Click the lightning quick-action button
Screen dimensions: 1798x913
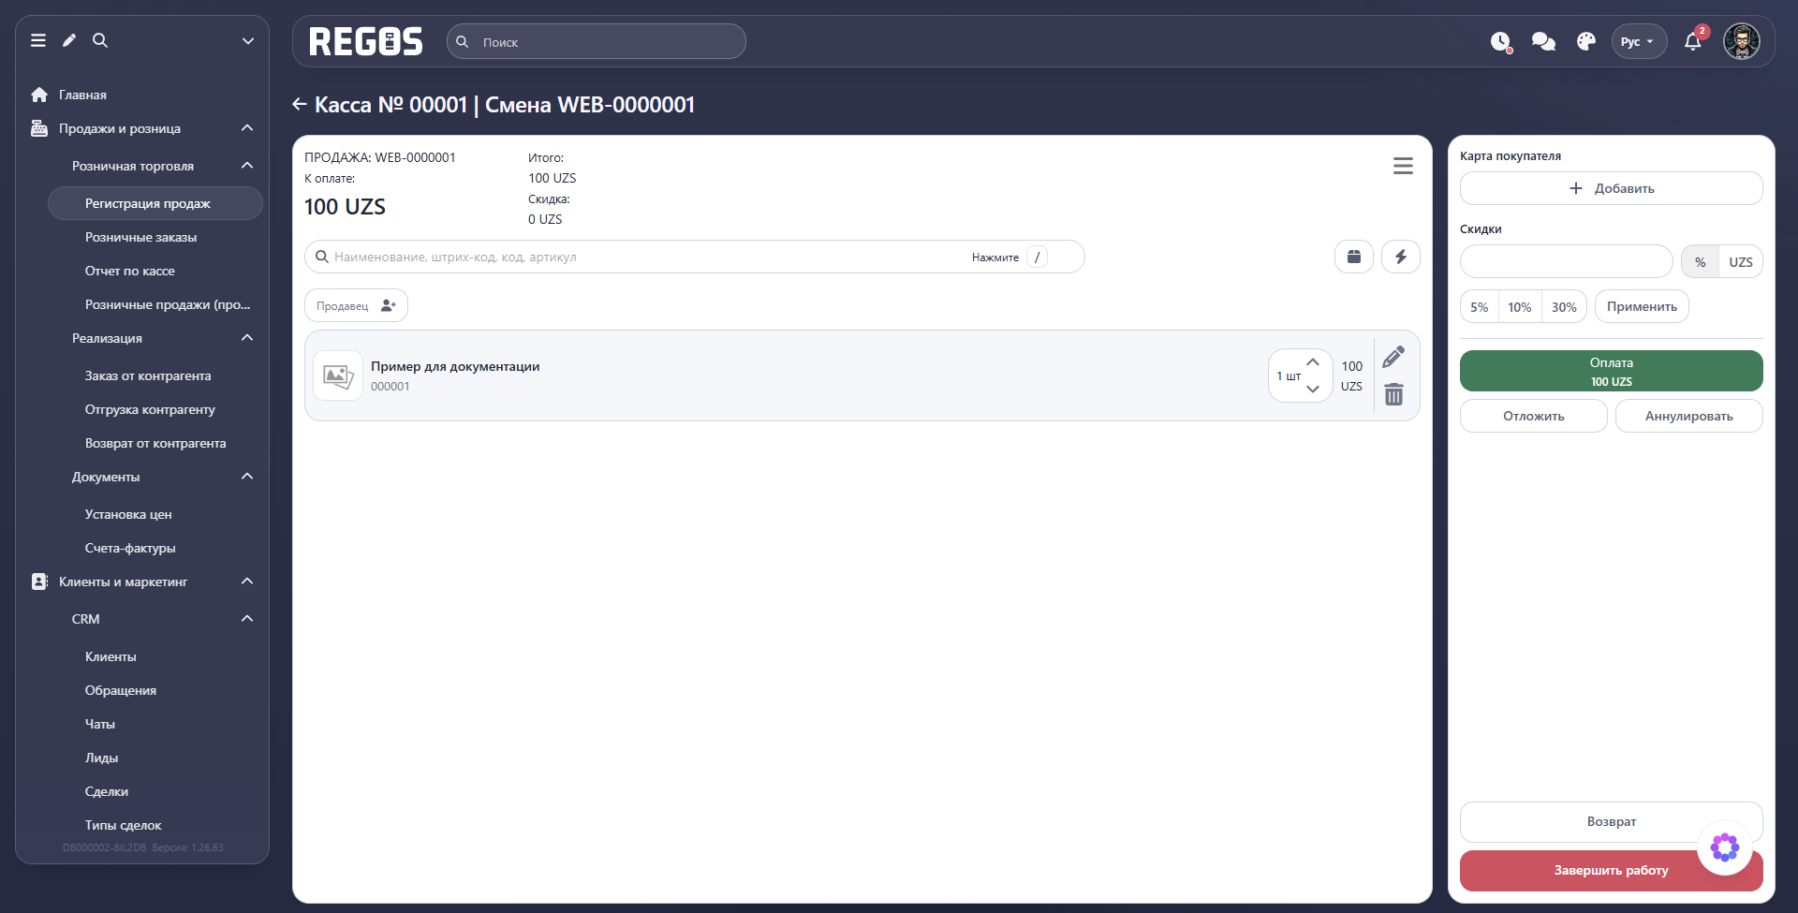[1401, 257]
